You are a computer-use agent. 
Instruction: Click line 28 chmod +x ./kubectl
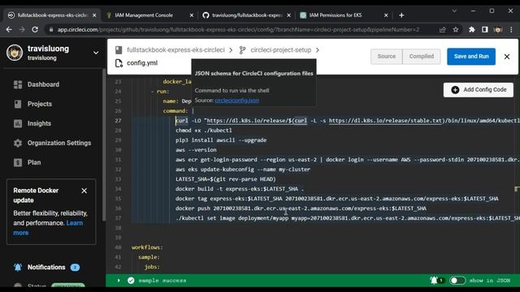tap(204, 130)
